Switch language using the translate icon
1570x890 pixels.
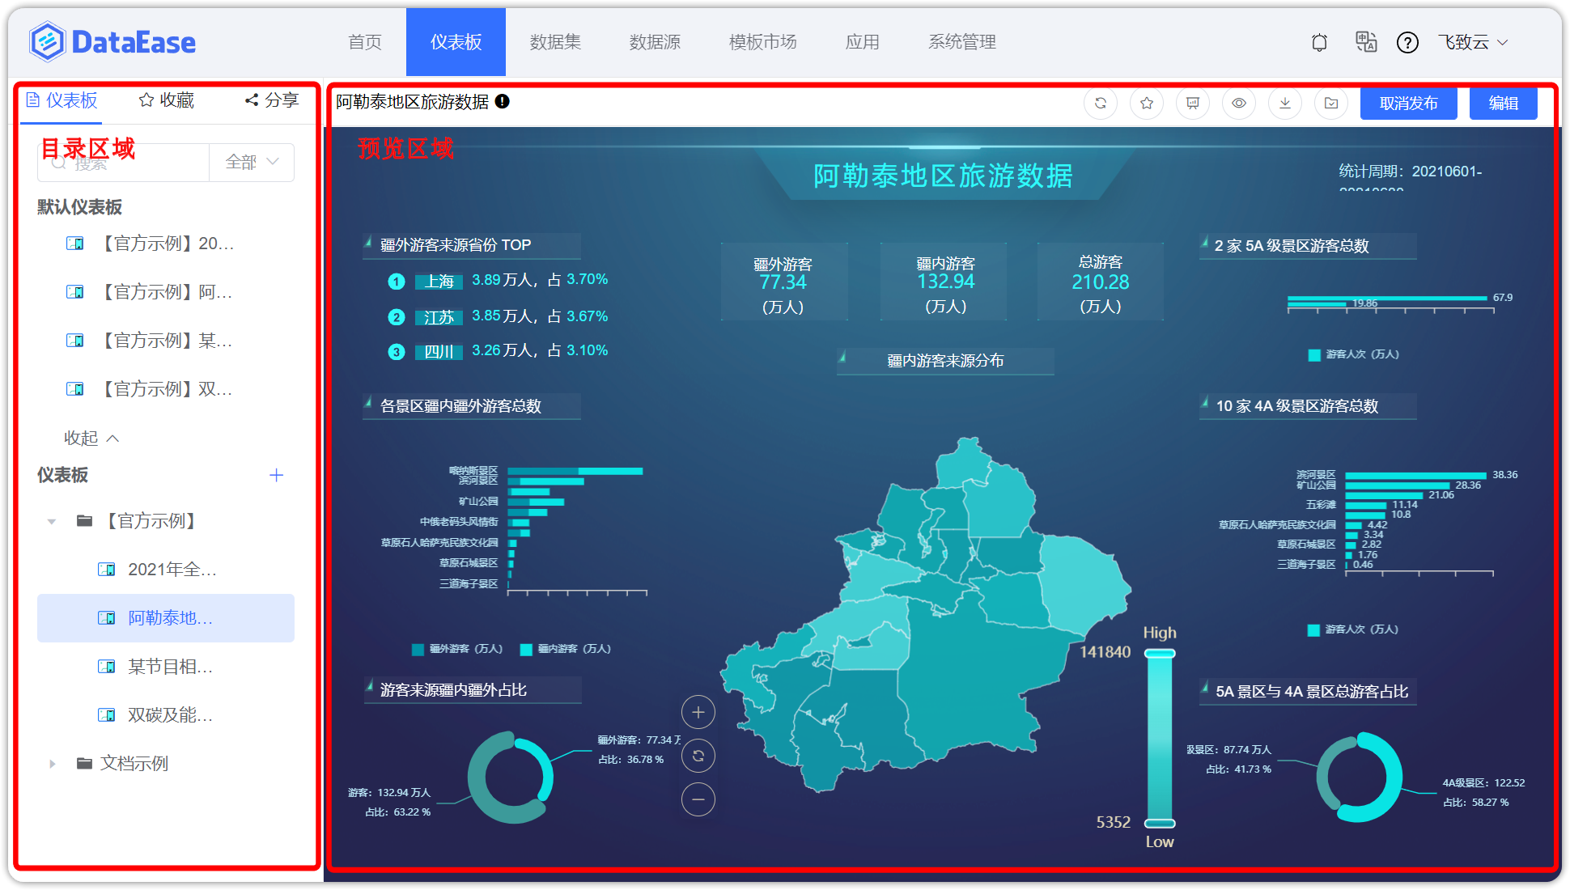click(x=1366, y=42)
